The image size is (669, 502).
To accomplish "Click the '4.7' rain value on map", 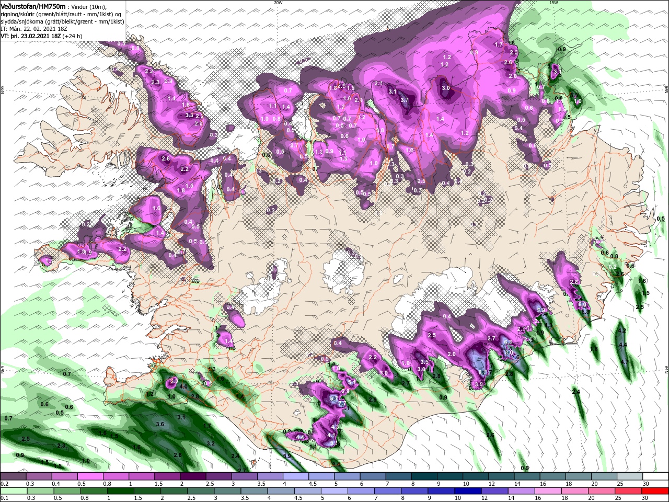I will point(624,362).
